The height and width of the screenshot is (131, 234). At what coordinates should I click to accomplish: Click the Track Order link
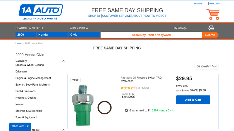215,4
